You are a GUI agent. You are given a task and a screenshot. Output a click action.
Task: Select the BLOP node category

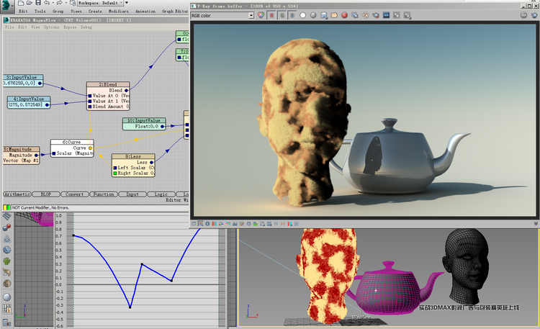[x=46, y=194]
